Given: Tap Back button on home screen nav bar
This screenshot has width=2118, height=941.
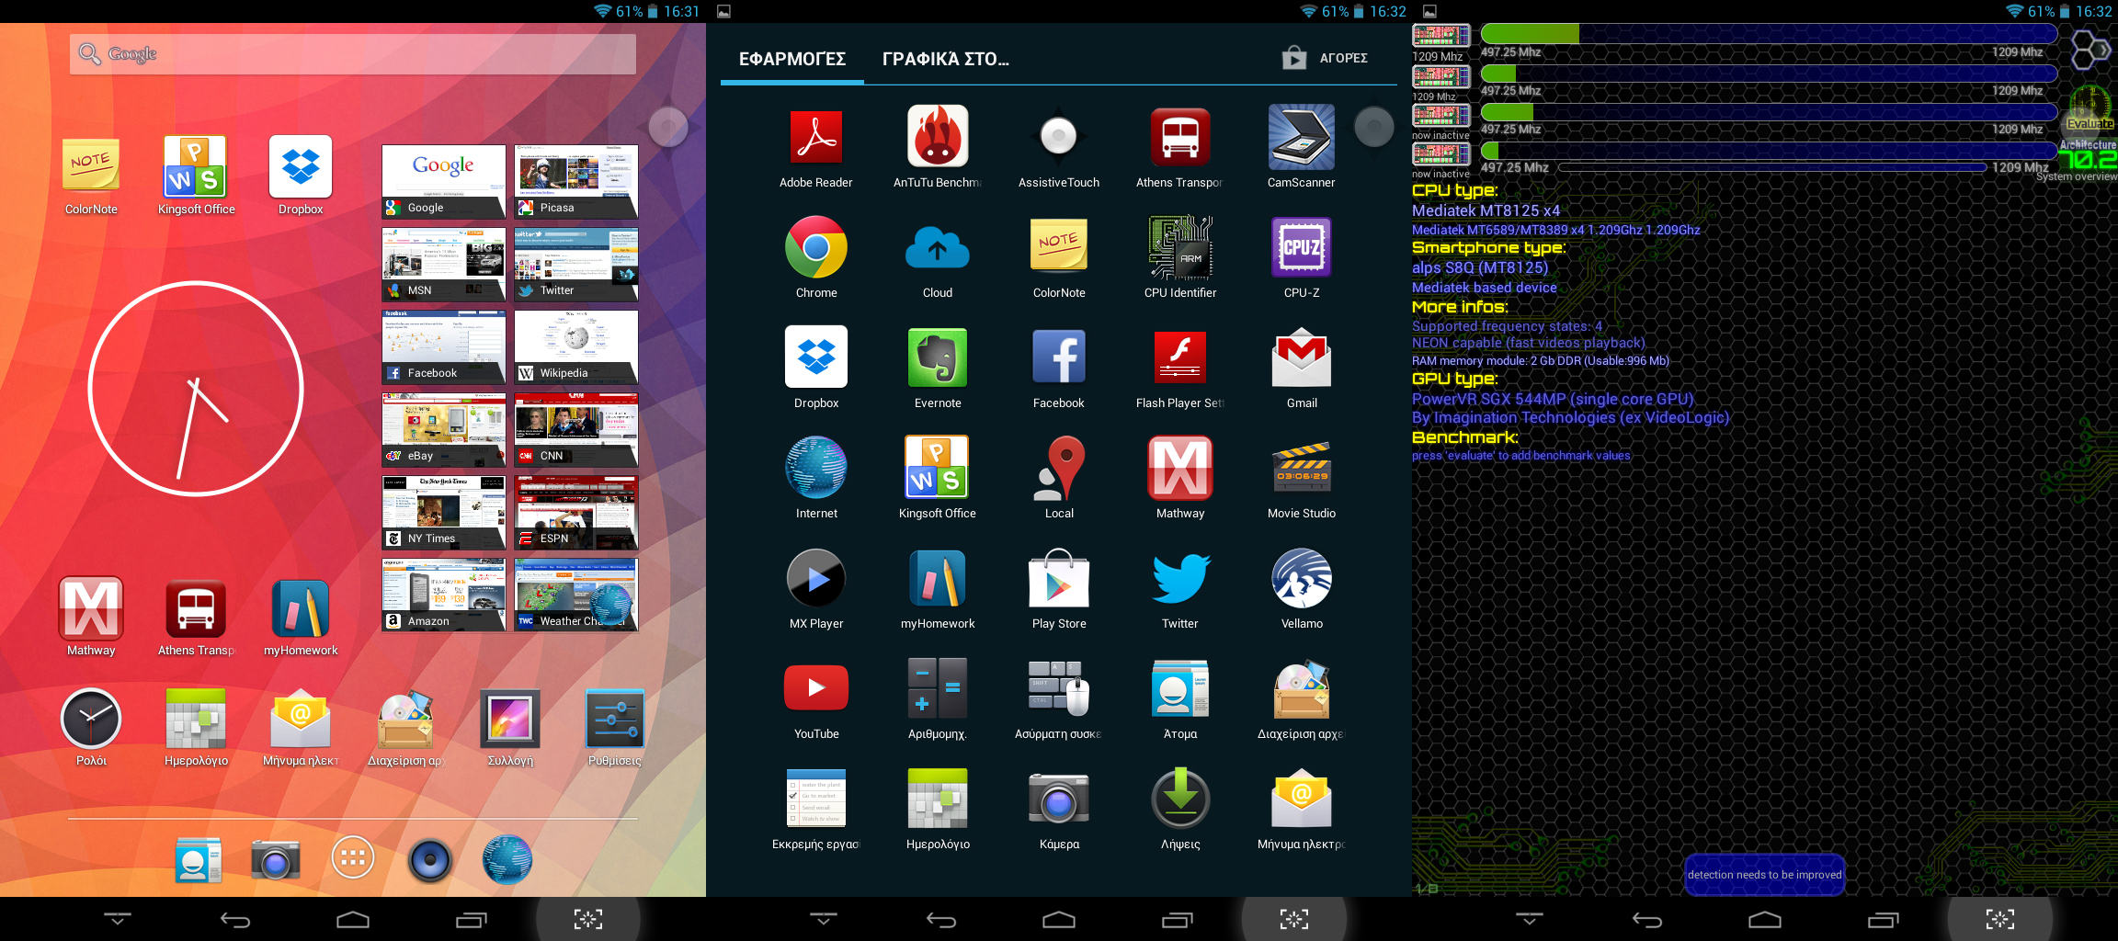Looking at the screenshot, I should [x=235, y=920].
